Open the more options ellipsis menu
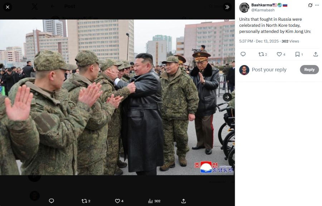This screenshot has height=206, width=322. coord(316,5)
